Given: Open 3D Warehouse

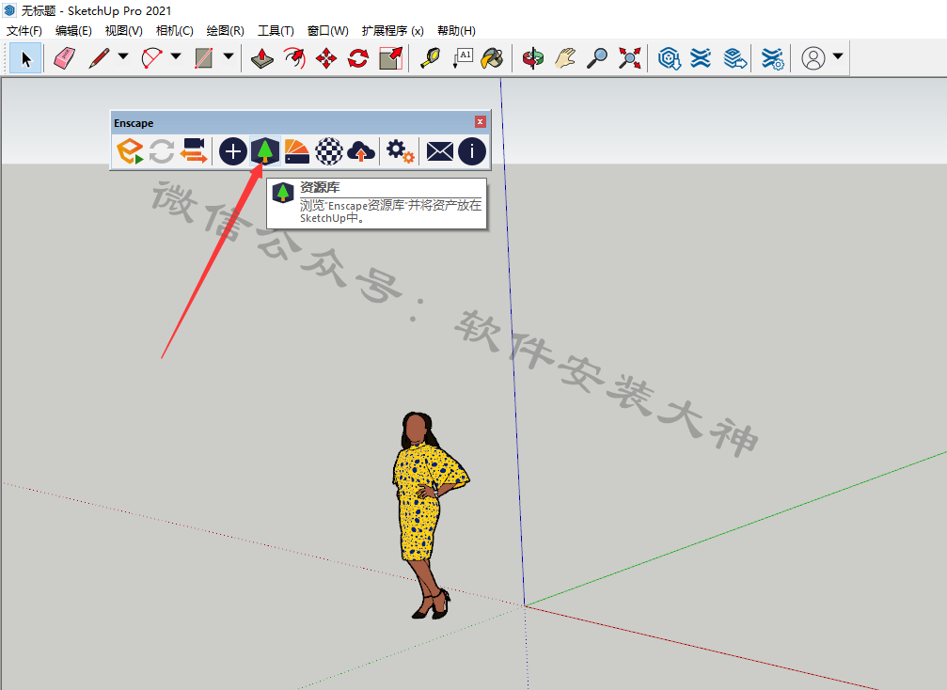Looking at the screenshot, I should point(670,58).
